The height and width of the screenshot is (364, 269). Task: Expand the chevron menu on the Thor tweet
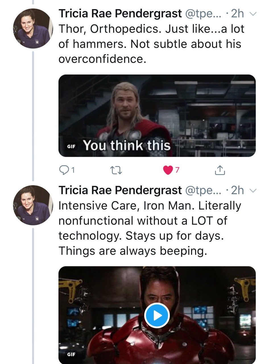tap(253, 14)
